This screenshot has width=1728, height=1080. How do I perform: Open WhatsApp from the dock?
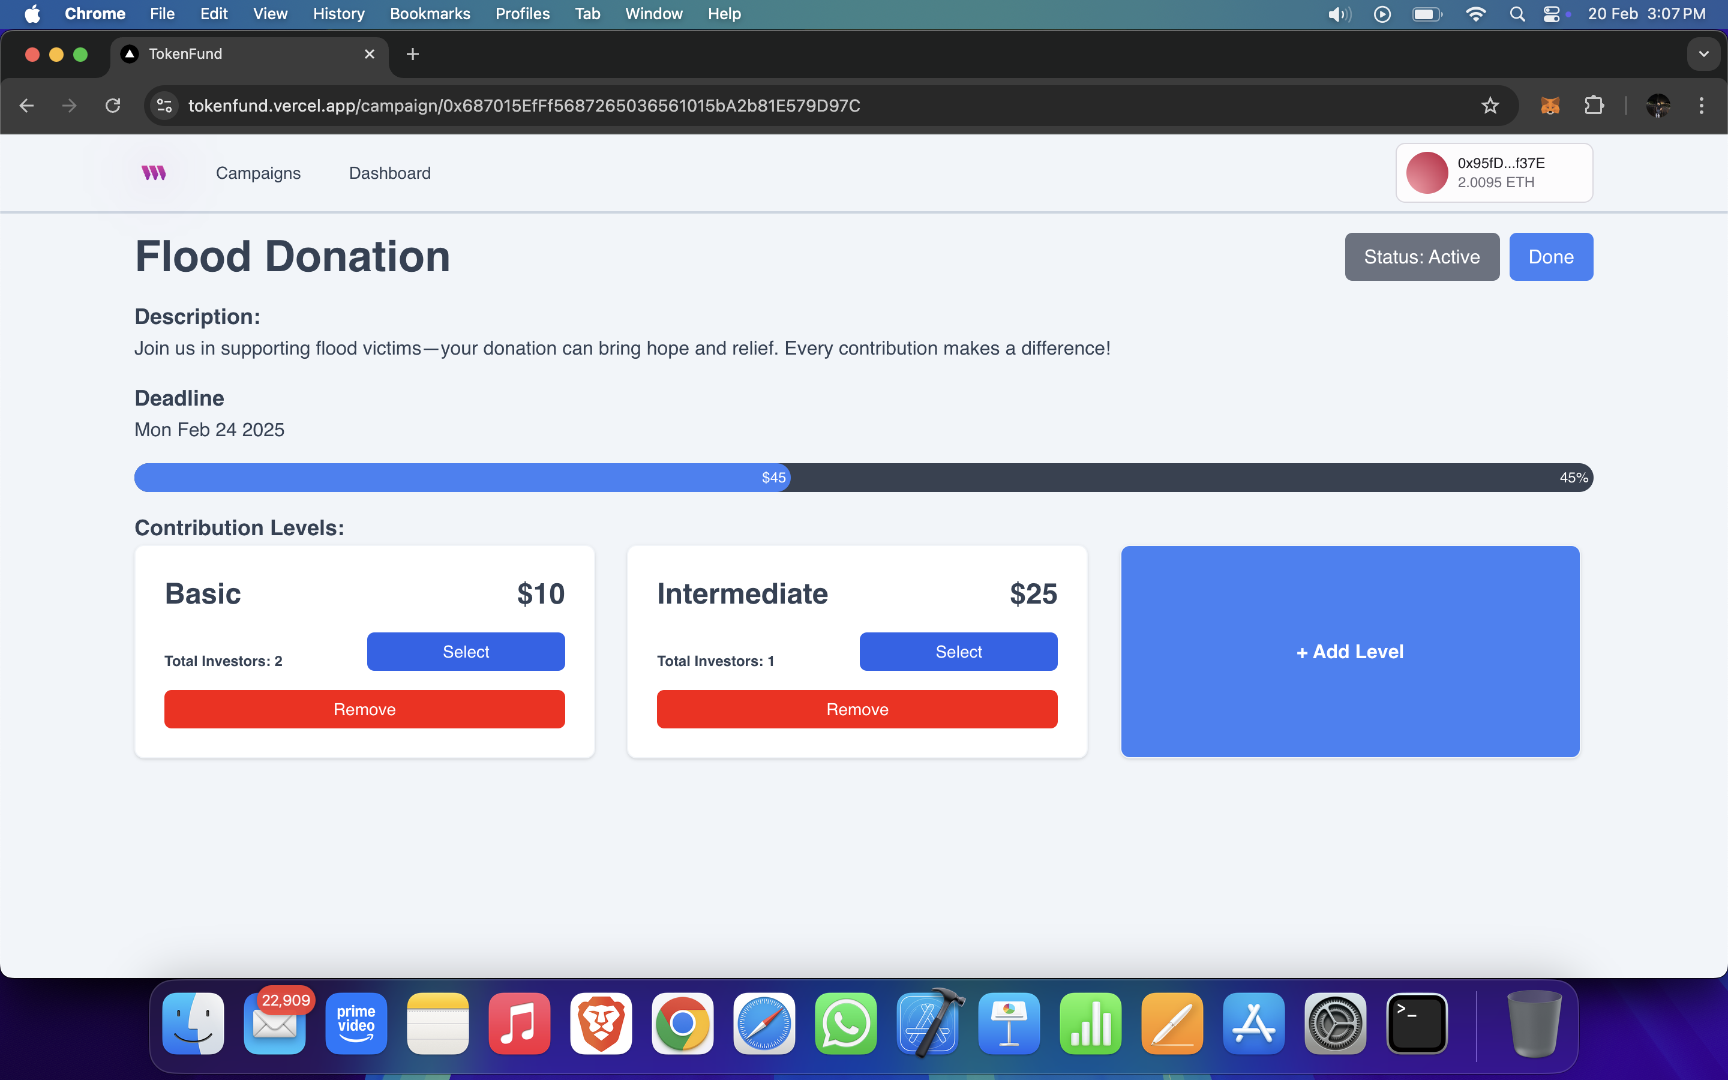point(845,1024)
